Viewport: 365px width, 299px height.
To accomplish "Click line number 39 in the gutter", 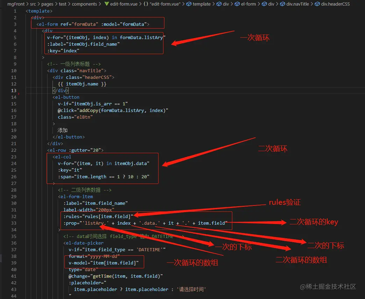I will (14, 263).
